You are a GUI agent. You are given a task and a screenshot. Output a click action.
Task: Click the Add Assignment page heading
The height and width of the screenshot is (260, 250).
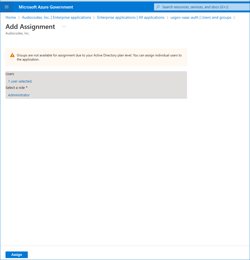(30, 27)
